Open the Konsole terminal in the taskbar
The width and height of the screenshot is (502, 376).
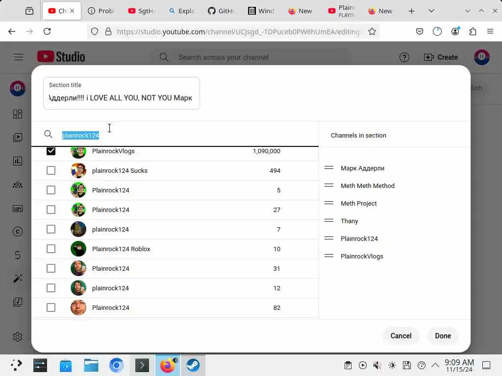pos(142,365)
